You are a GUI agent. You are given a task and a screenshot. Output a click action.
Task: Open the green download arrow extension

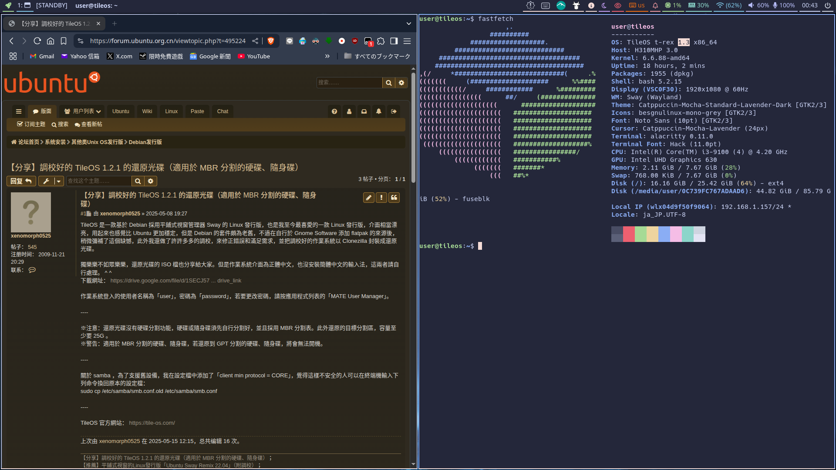click(329, 41)
